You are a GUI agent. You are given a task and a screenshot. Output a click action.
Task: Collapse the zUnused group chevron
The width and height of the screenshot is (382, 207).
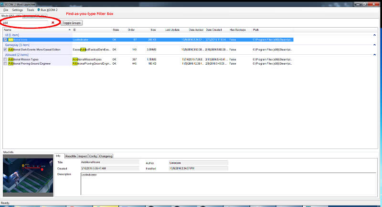(x=374, y=55)
